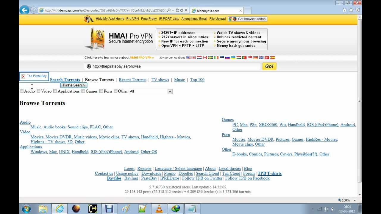381x214 pixels.
Task: Click the search magnifier in address bar
Action: click(169, 10)
